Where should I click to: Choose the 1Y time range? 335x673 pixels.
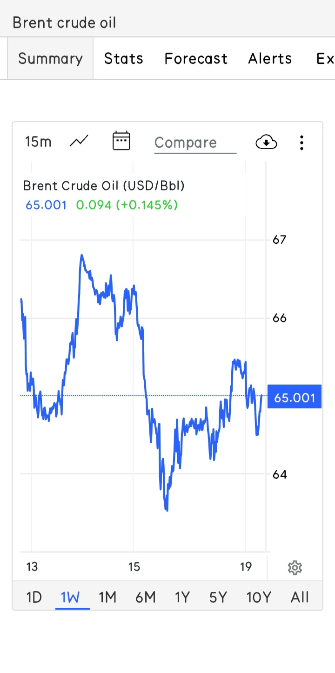point(182,597)
